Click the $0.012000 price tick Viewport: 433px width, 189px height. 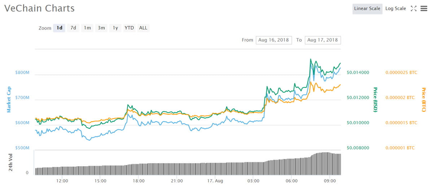point(358,98)
